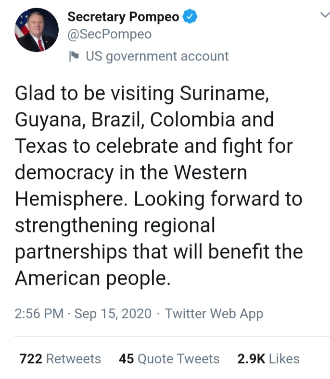This screenshot has height=379, width=330.
Task: View the 45 Quote Tweets list
Action: click(x=169, y=359)
